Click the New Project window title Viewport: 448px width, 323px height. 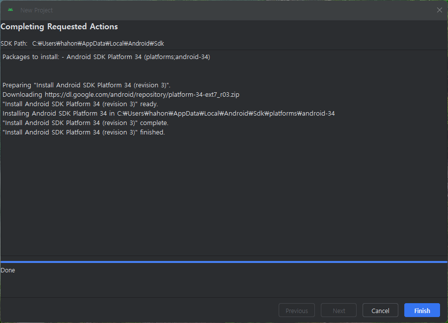tap(37, 10)
